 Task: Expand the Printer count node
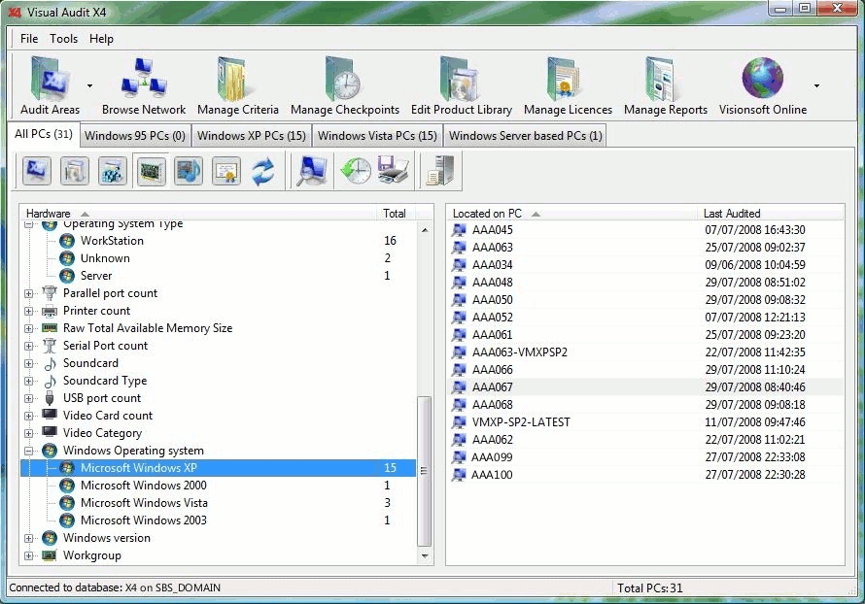pos(29,312)
